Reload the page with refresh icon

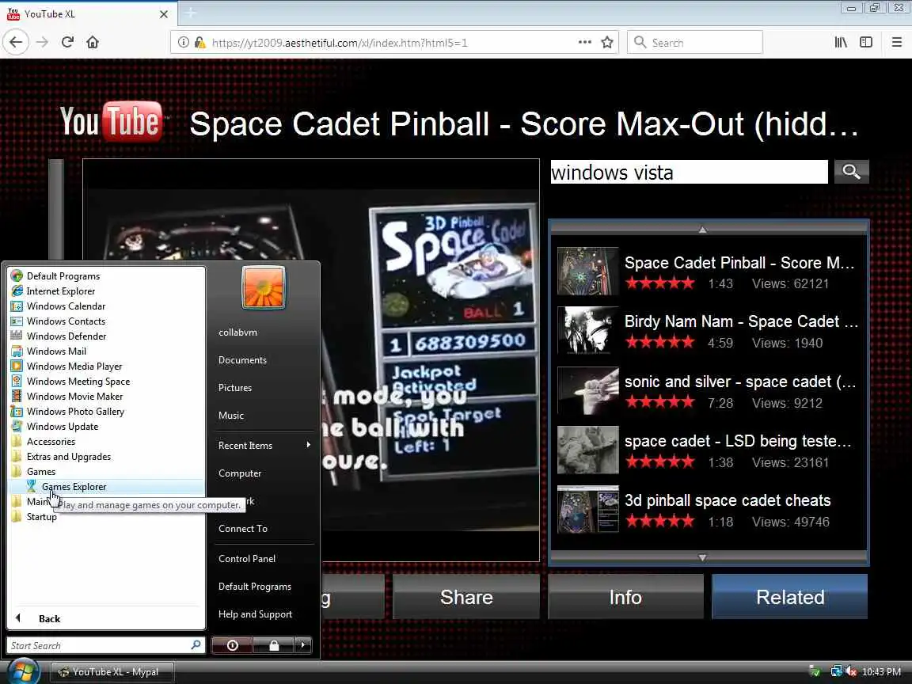pyautogui.click(x=67, y=42)
